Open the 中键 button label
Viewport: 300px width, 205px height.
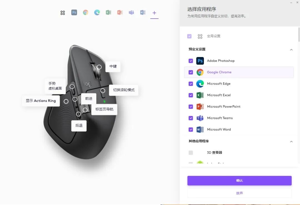(x=113, y=66)
